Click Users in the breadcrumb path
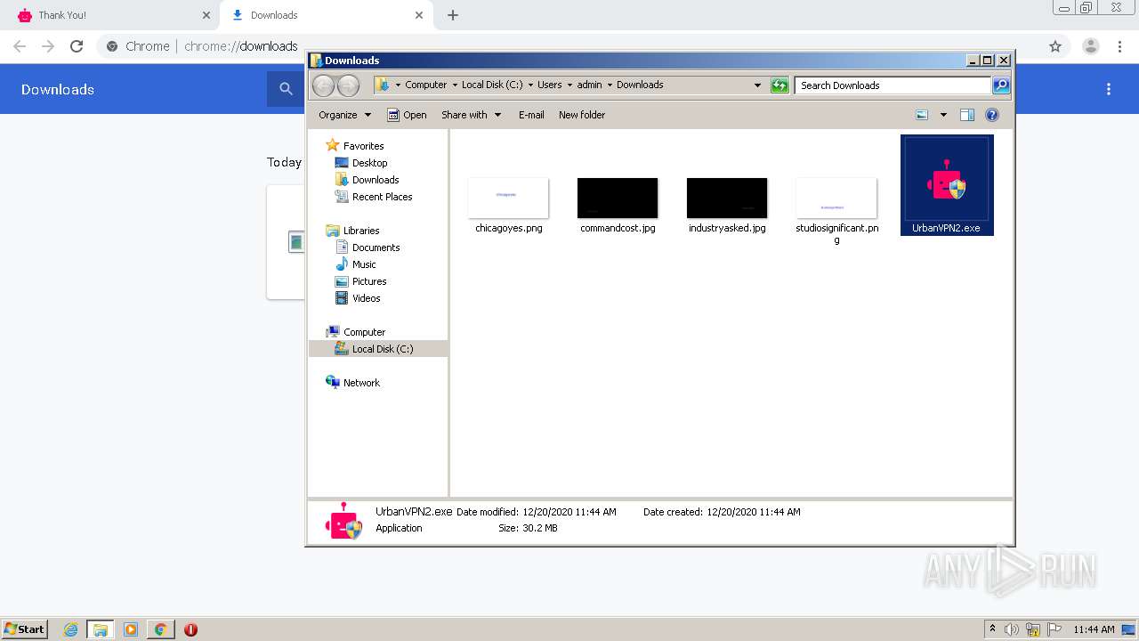The width and height of the screenshot is (1139, 641). [550, 85]
